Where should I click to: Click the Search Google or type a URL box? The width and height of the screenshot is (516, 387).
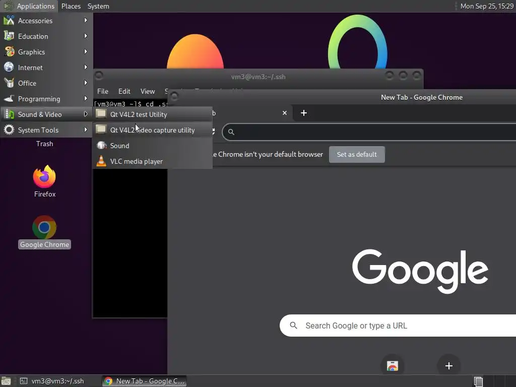pos(398,326)
